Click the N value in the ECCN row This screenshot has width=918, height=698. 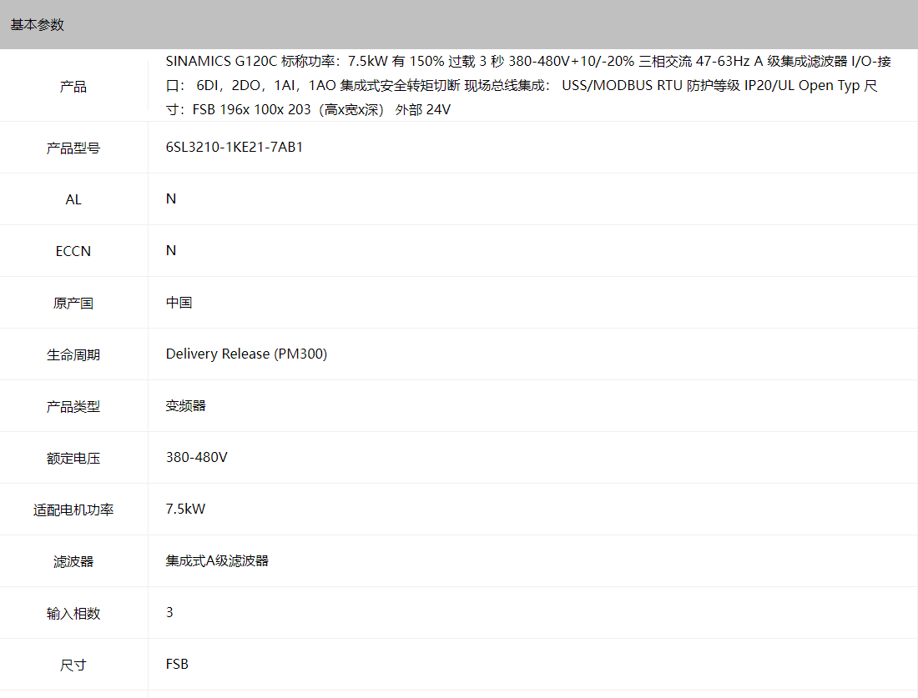pyautogui.click(x=171, y=250)
